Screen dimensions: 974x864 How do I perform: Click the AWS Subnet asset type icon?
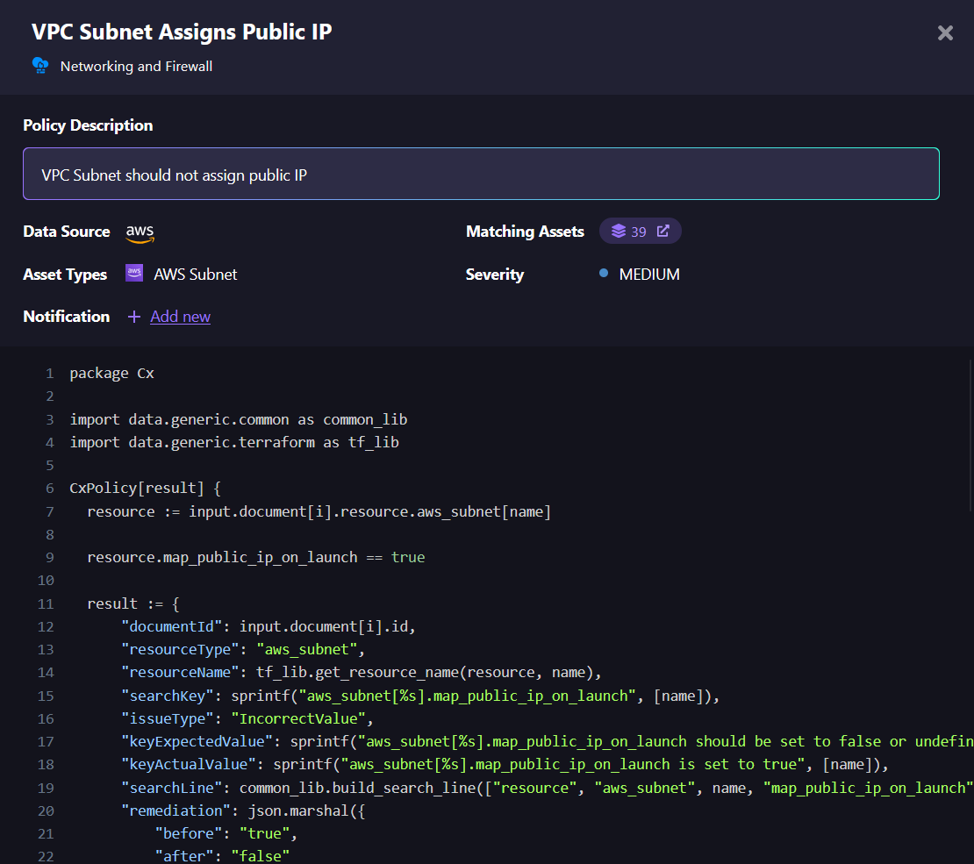point(134,274)
